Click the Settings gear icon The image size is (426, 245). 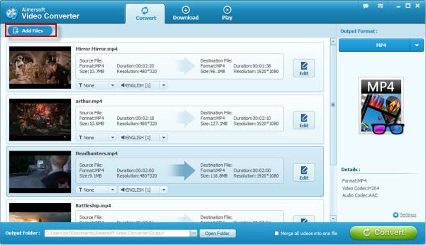396,215
